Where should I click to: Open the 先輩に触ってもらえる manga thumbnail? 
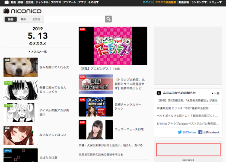(21, 90)
